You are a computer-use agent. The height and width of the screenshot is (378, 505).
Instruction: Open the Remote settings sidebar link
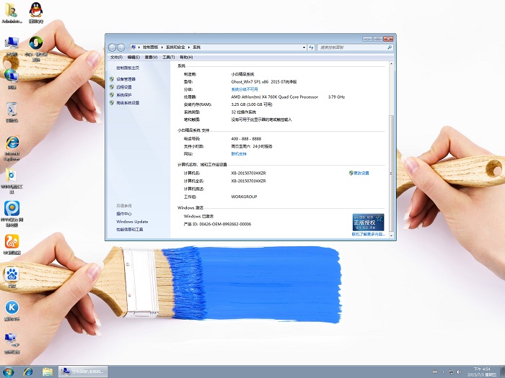point(124,87)
